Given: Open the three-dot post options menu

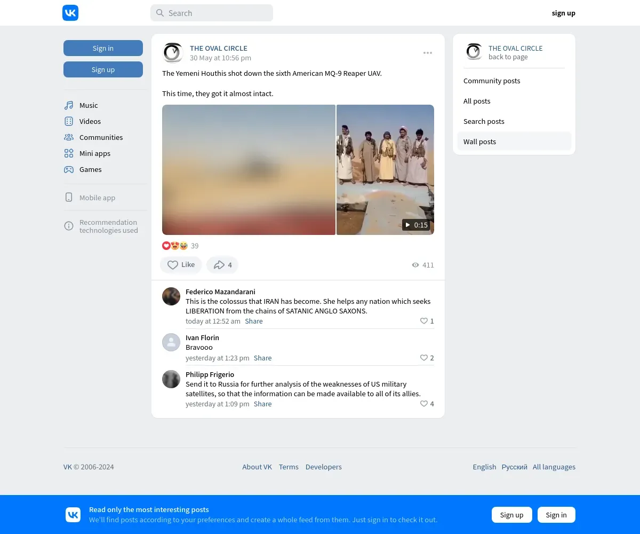Looking at the screenshot, I should (x=428, y=53).
